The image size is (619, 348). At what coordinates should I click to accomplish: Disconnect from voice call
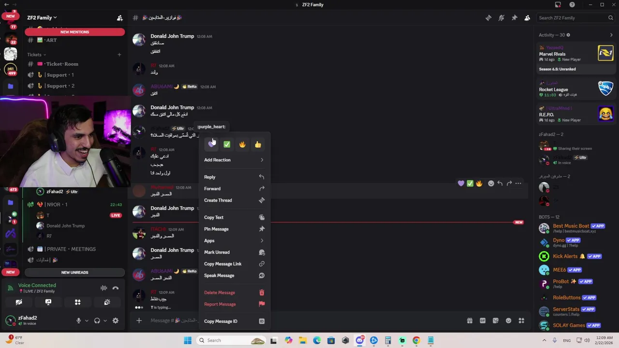click(116, 288)
